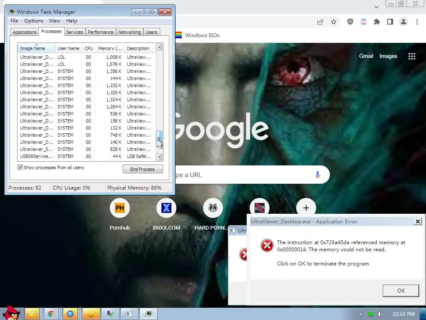Click the process list scrollbar thumb
The height and width of the screenshot is (320, 426).
click(159, 138)
